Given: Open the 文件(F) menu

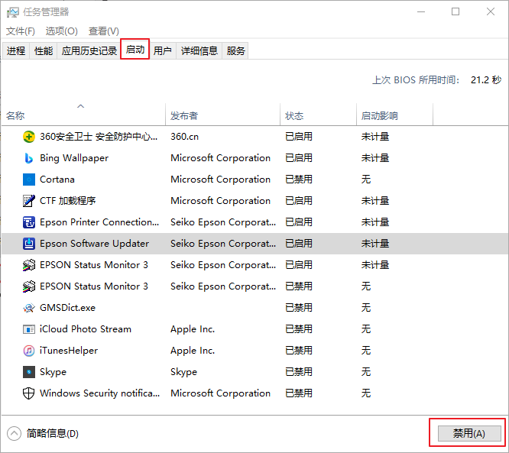Looking at the screenshot, I should (x=21, y=31).
